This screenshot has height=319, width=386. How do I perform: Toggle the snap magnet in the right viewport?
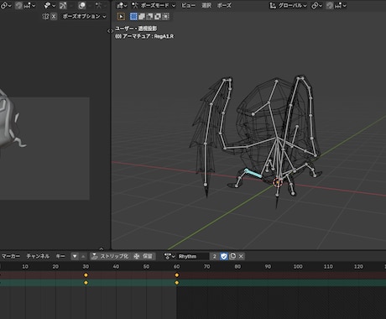[330, 5]
